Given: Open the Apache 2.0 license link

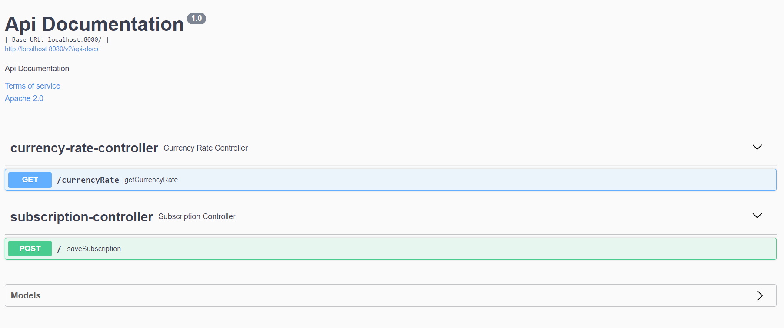Looking at the screenshot, I should [x=24, y=98].
